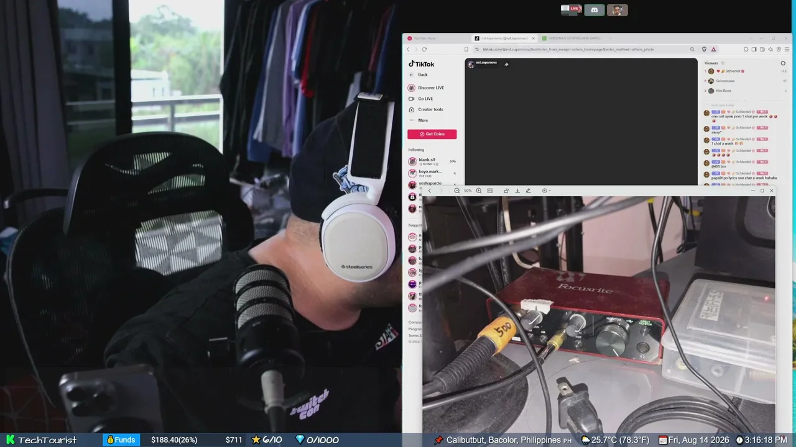The height and width of the screenshot is (447, 796).
Task: Switch to the green spreadsheet browser tab
Action: click(572, 38)
